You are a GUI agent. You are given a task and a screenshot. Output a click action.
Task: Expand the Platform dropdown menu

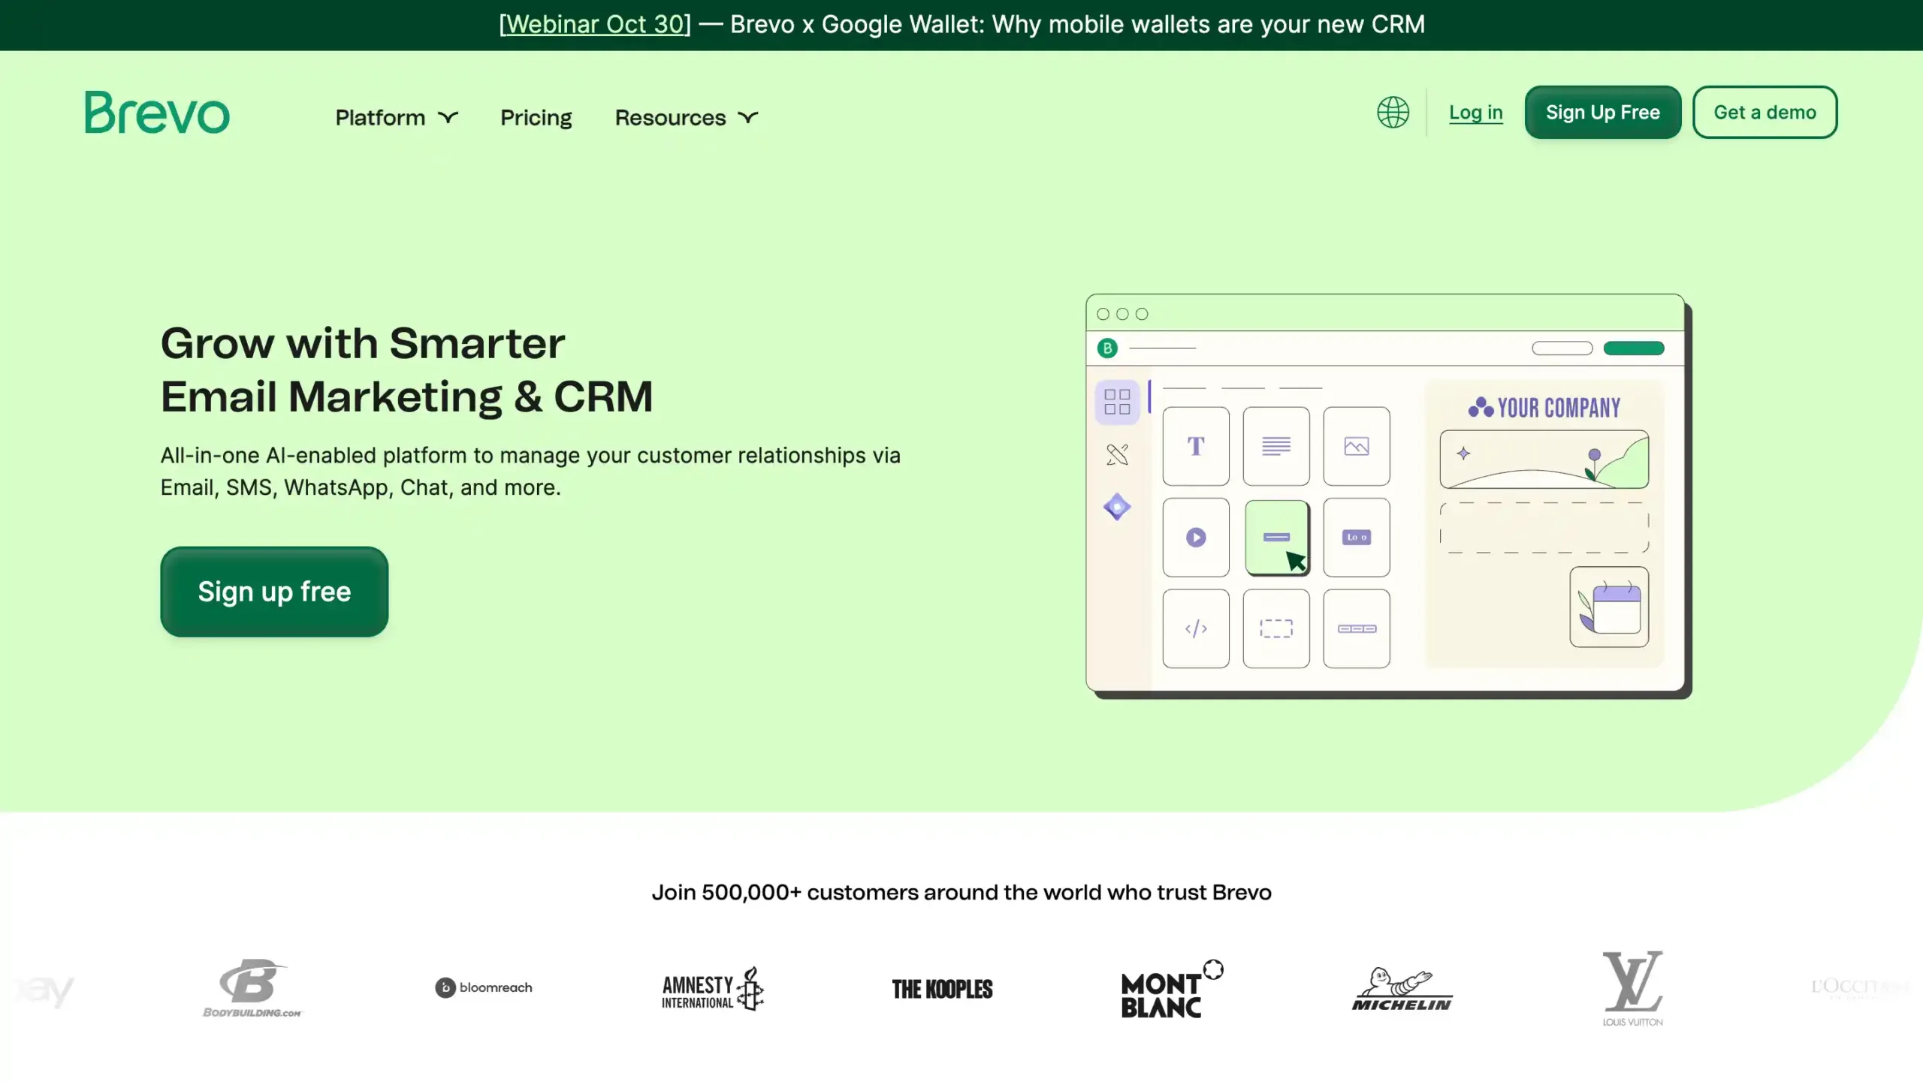coord(396,118)
